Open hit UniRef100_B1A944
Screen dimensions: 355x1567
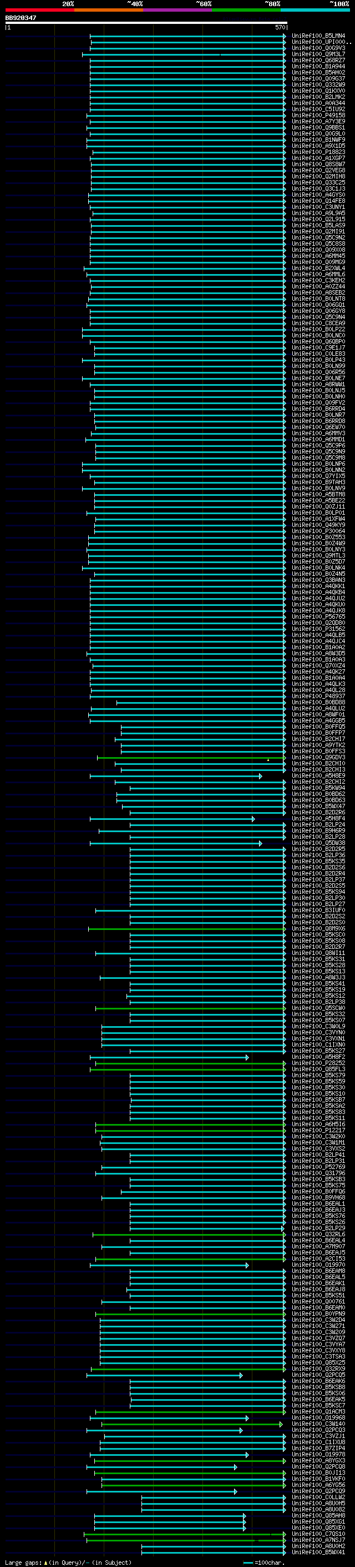point(318,66)
